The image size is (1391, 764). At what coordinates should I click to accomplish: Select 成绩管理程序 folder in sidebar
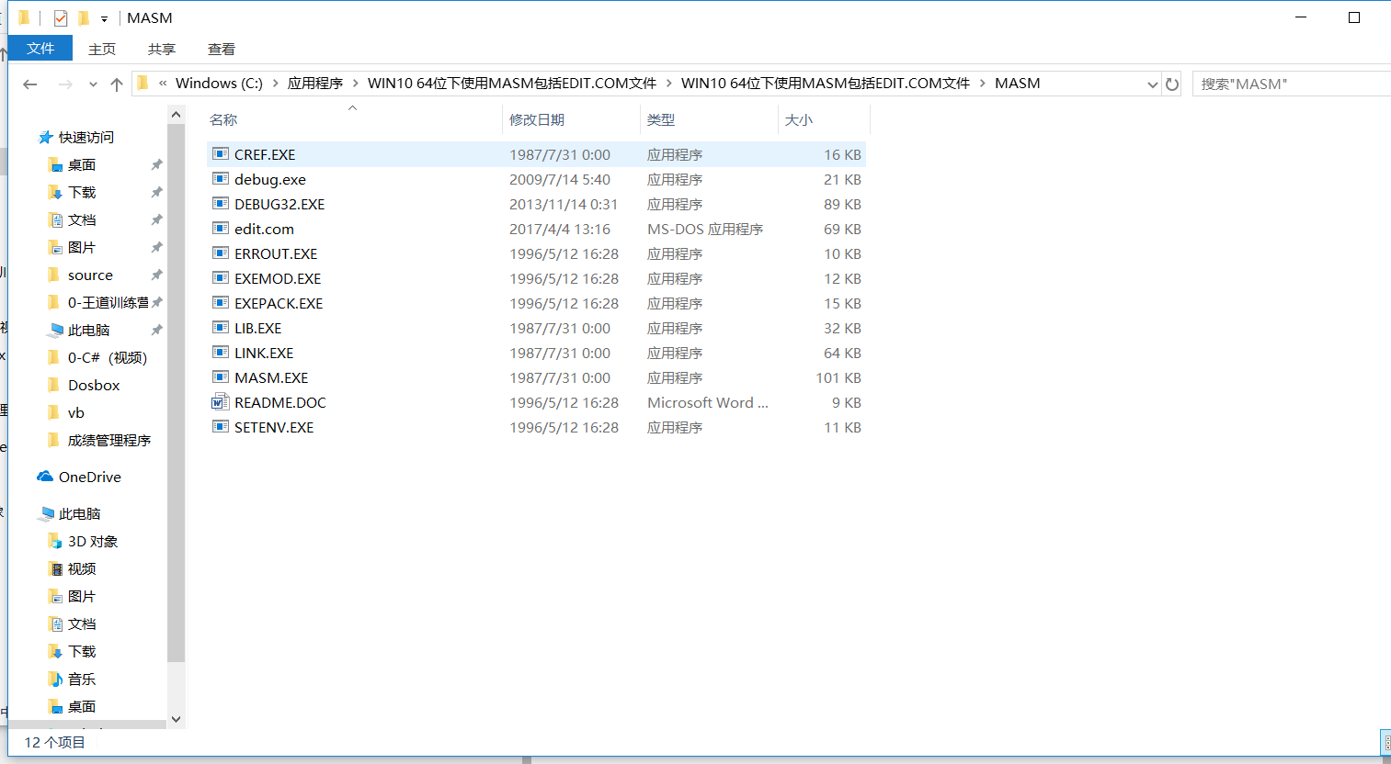(x=109, y=440)
